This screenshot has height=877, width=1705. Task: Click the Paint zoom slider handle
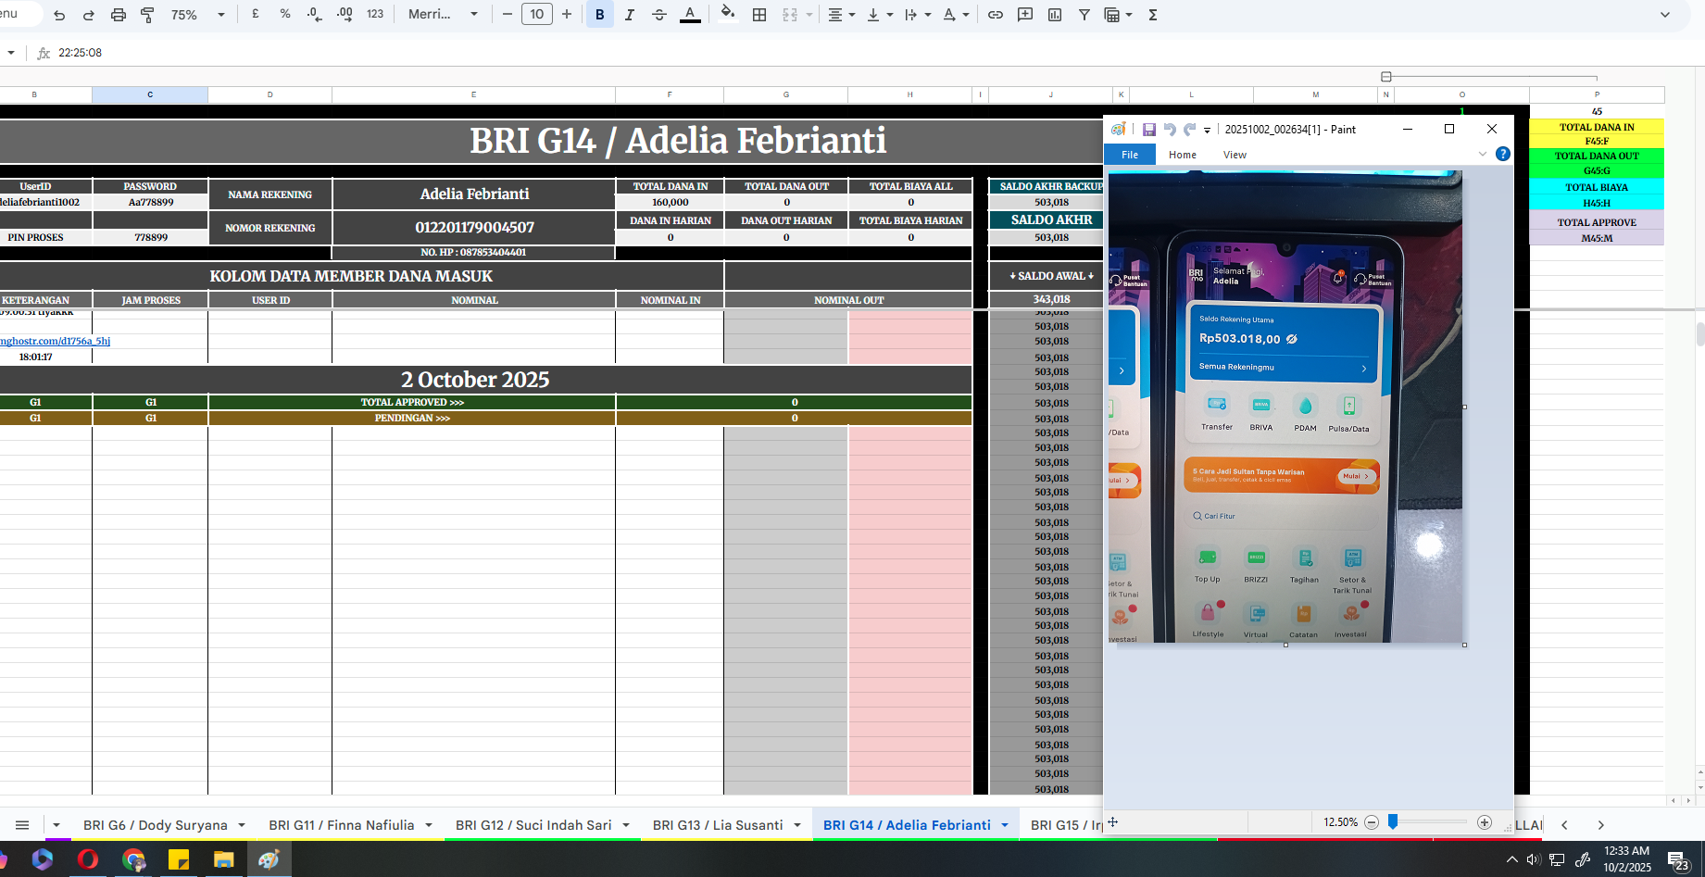click(x=1392, y=822)
